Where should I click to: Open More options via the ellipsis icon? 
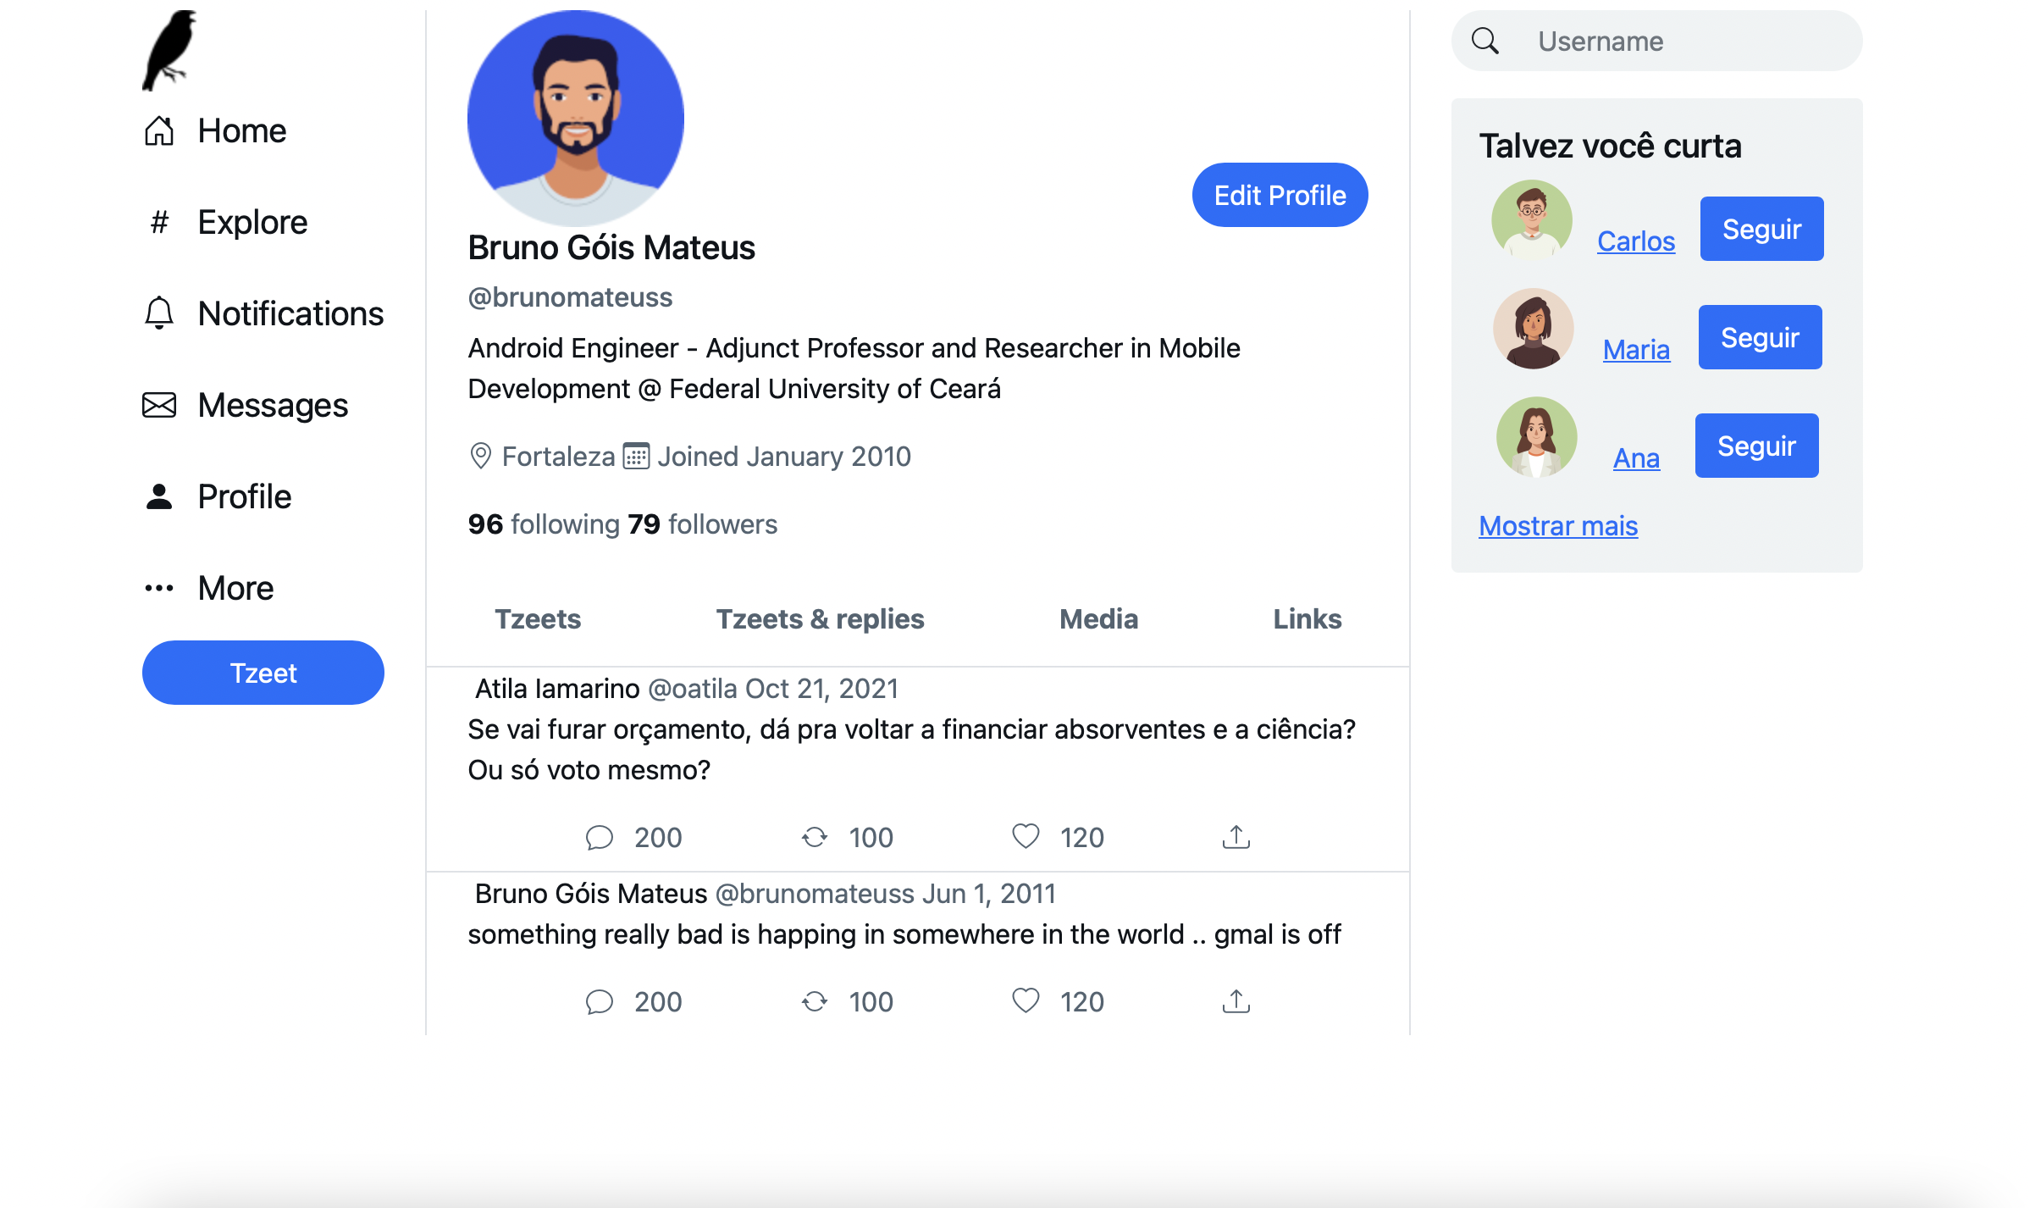tap(159, 588)
